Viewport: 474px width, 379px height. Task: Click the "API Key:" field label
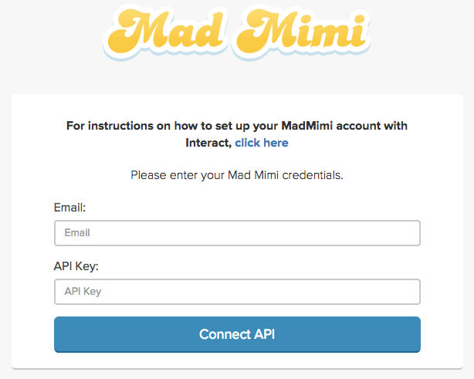pos(76,266)
